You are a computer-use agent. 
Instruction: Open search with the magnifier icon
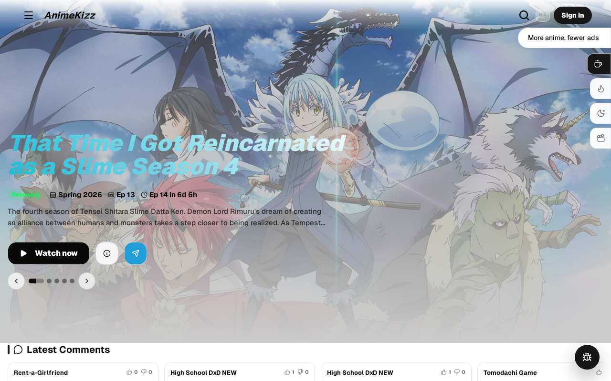click(524, 15)
